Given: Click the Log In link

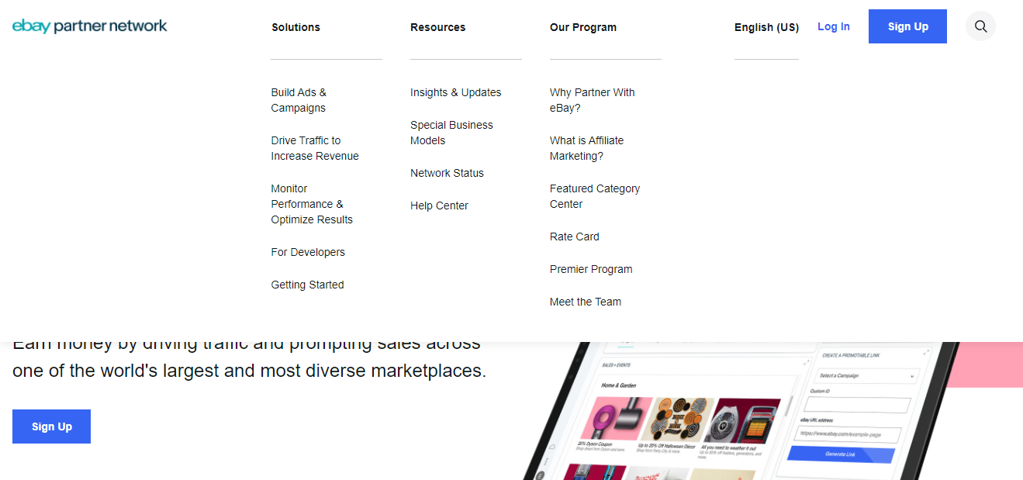Looking at the screenshot, I should point(834,26).
